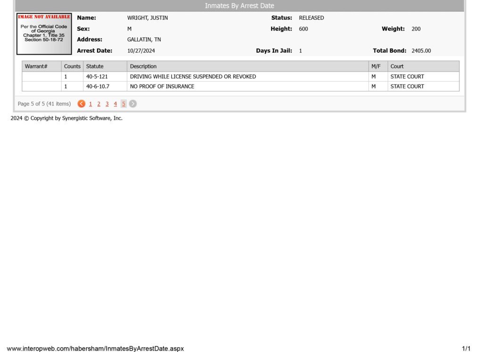Select the 40-5-121 statute row
The height and width of the screenshot is (352, 483).
[241, 77]
